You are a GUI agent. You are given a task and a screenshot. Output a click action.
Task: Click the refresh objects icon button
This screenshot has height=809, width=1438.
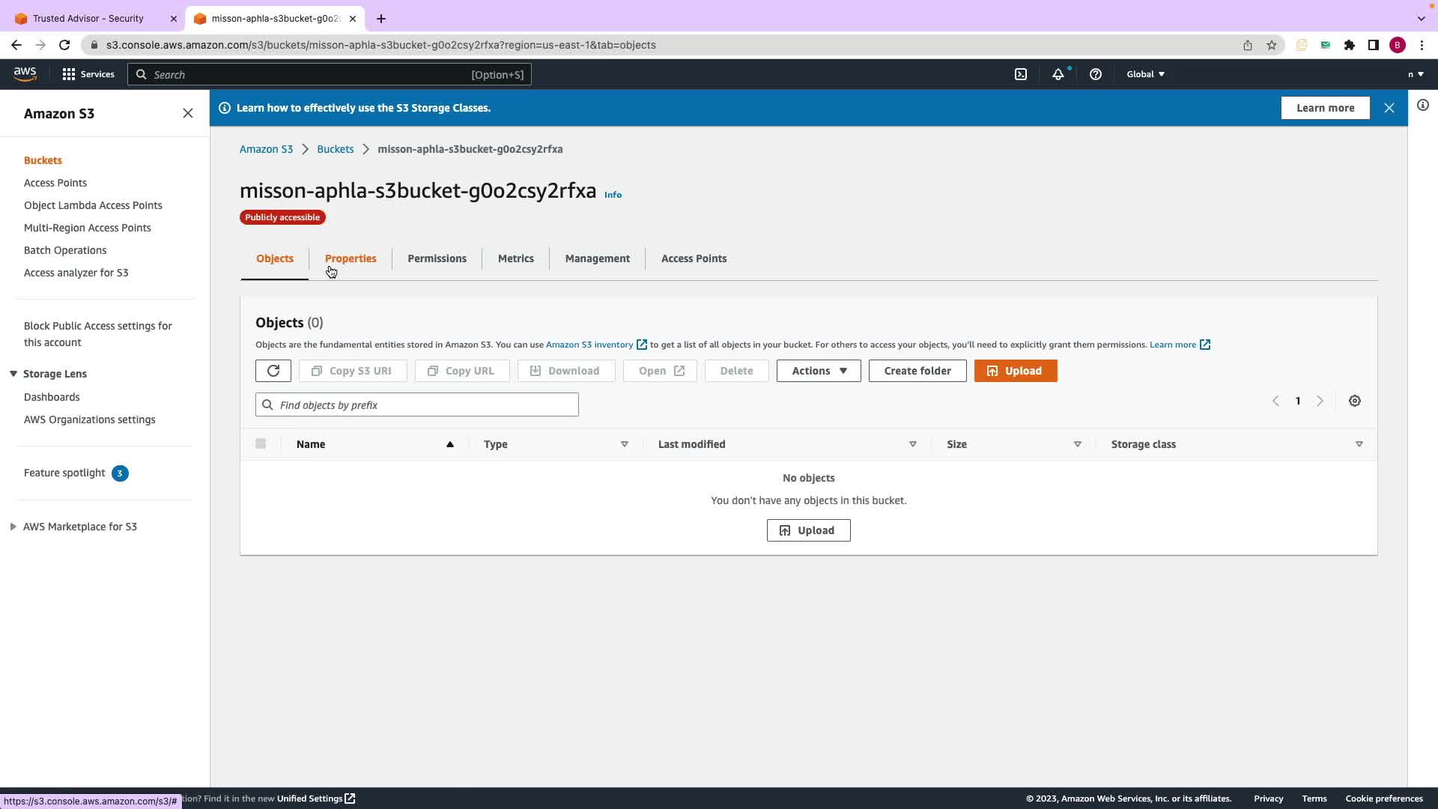[273, 371]
